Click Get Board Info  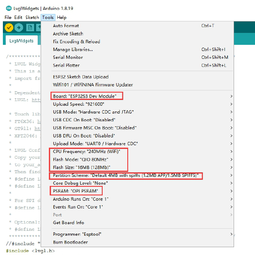[137, 223]
